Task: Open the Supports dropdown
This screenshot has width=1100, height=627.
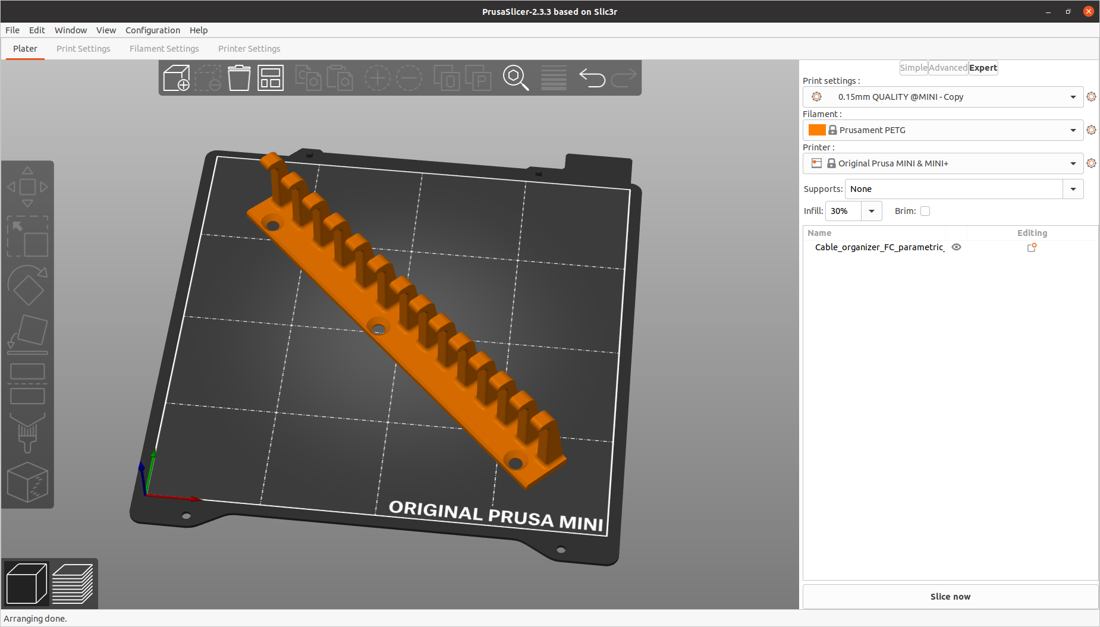Action: (x=1073, y=188)
